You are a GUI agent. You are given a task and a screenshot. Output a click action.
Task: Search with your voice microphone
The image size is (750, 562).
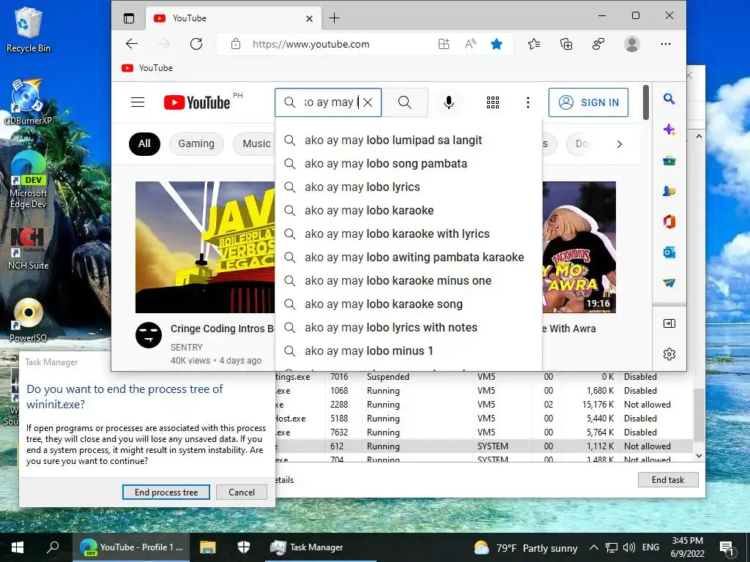coord(449,102)
